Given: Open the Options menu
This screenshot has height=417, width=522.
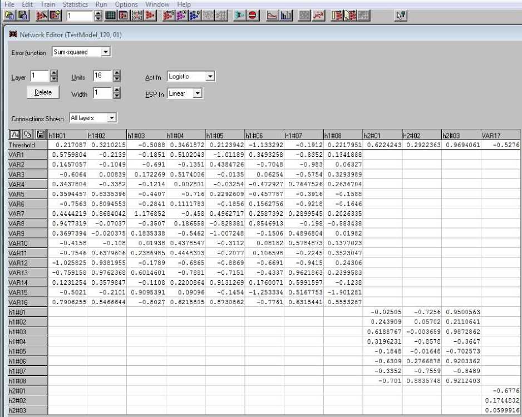Looking at the screenshot, I should click(126, 4).
